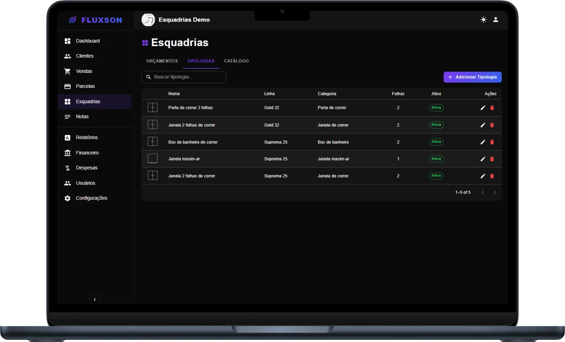This screenshot has height=342, width=565.
Task: Click the pencil icon for Janela maxim-ar
Action: pyautogui.click(x=483, y=159)
